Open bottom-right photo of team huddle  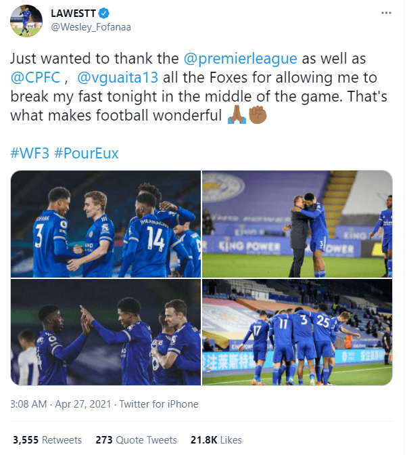pos(297,332)
